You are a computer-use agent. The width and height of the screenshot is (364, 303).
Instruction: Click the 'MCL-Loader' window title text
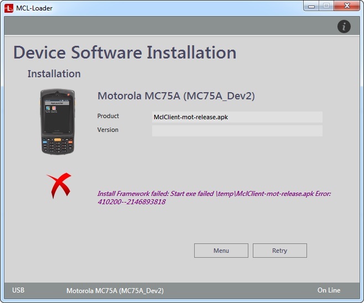(x=34, y=8)
